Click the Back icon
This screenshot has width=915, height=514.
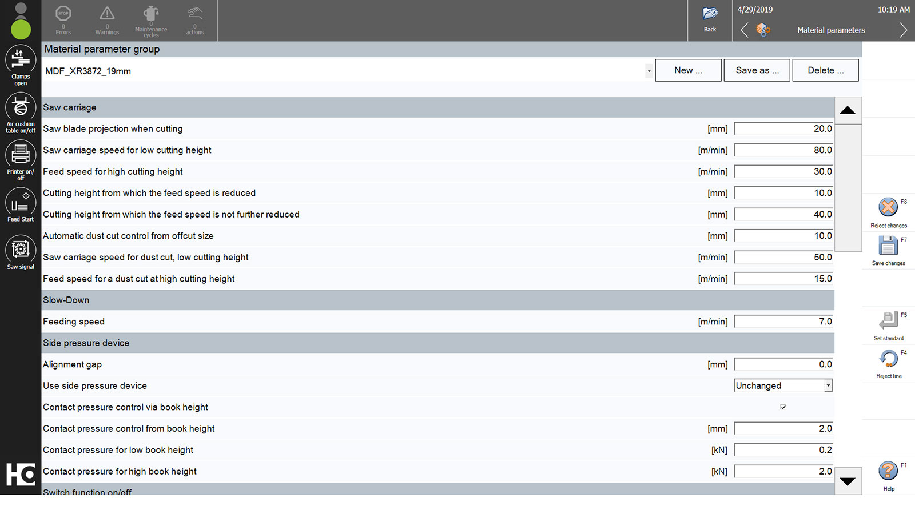click(710, 15)
